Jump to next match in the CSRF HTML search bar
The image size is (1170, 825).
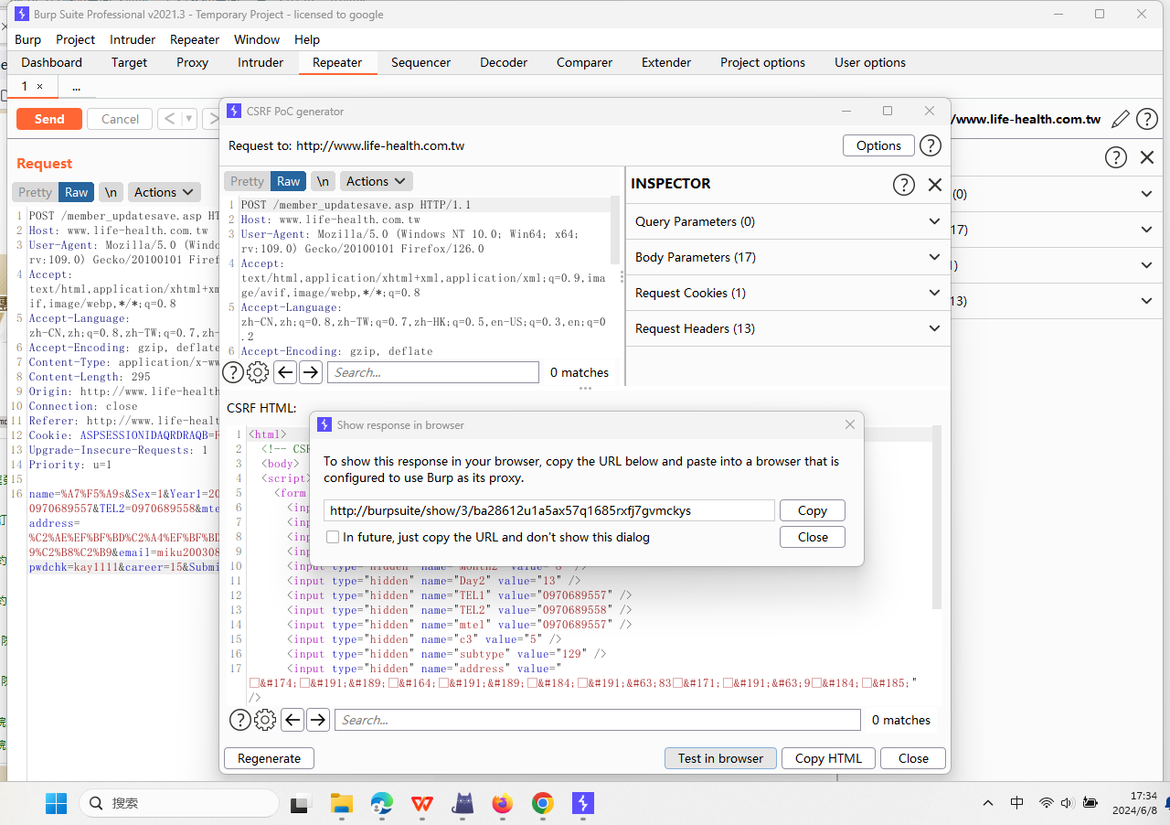tap(318, 720)
